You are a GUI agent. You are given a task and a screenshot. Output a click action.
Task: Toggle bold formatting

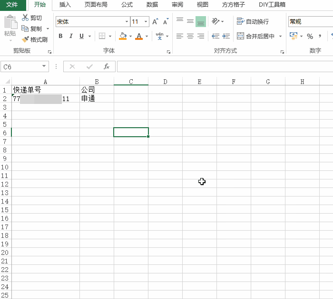60,36
